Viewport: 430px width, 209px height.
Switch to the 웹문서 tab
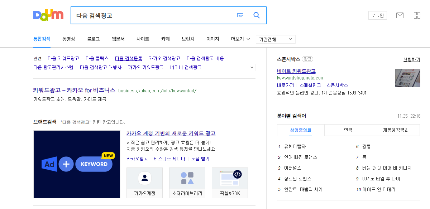(x=118, y=39)
